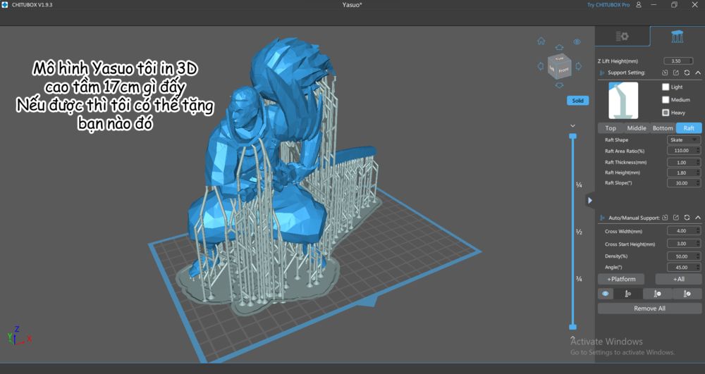
Task: Click the +Platform button
Action: pos(621,279)
